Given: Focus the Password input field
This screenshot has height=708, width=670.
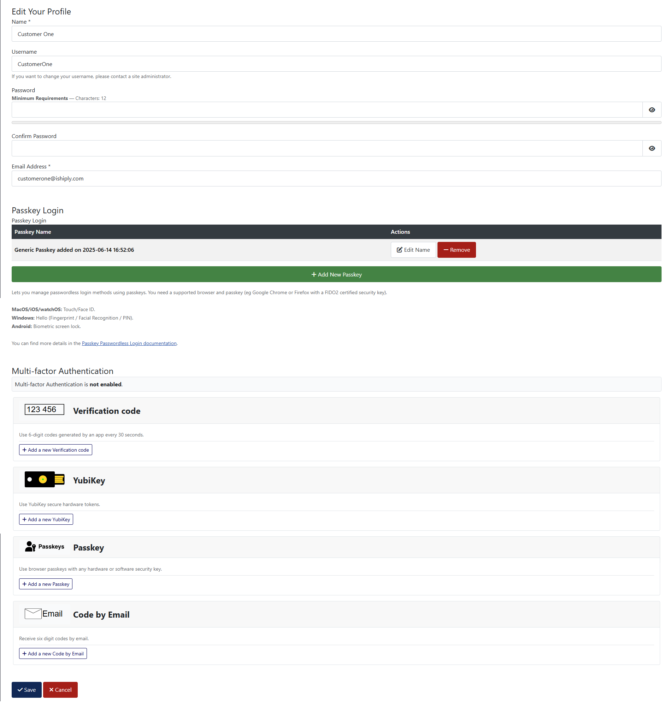Looking at the screenshot, I should point(327,110).
